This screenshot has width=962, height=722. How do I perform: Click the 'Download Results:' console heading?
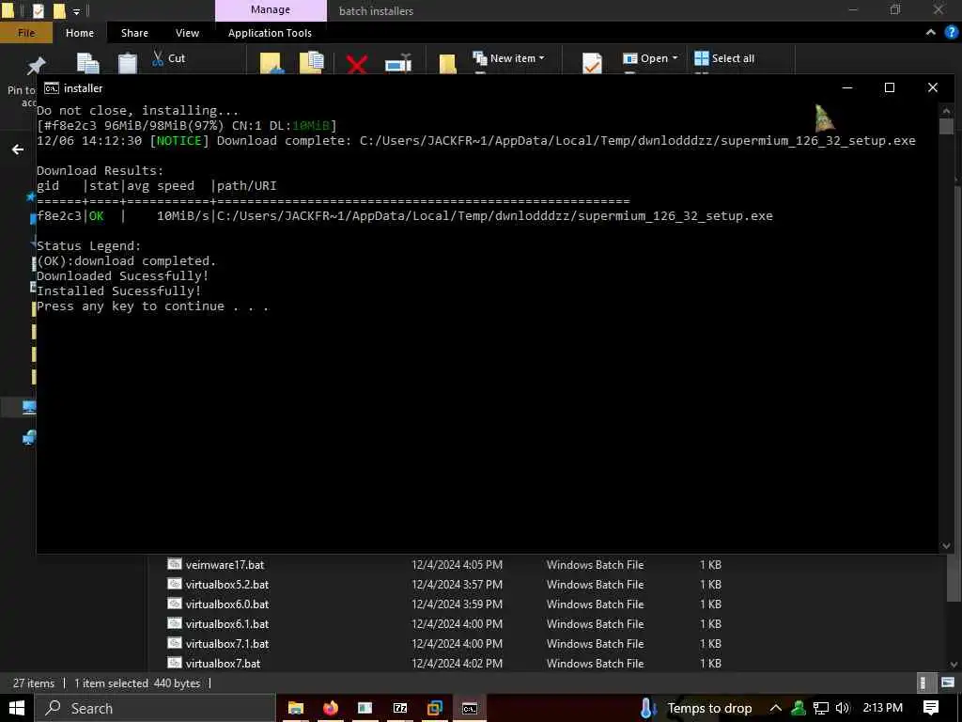point(100,171)
